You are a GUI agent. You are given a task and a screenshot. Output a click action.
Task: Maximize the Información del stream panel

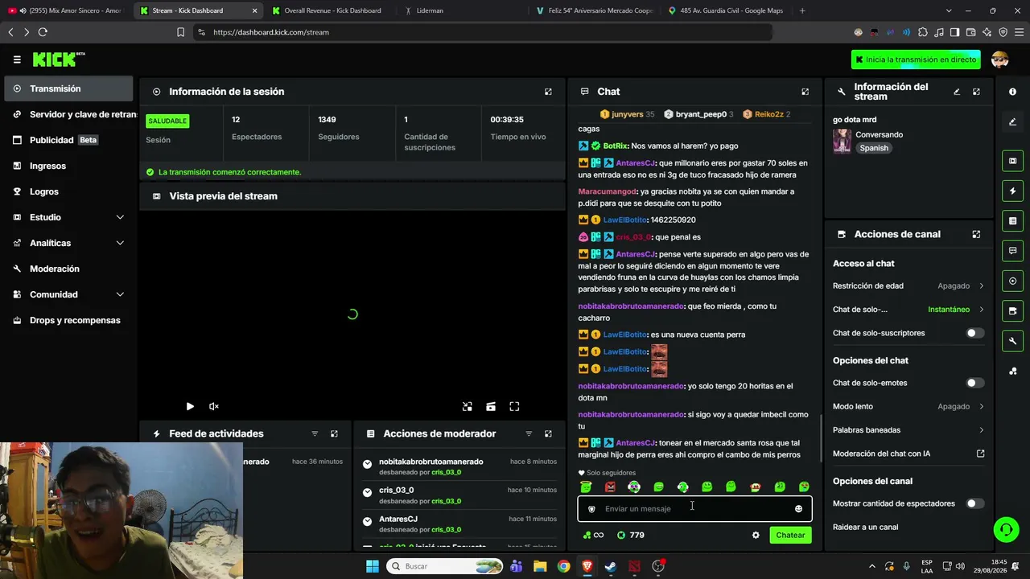976,92
